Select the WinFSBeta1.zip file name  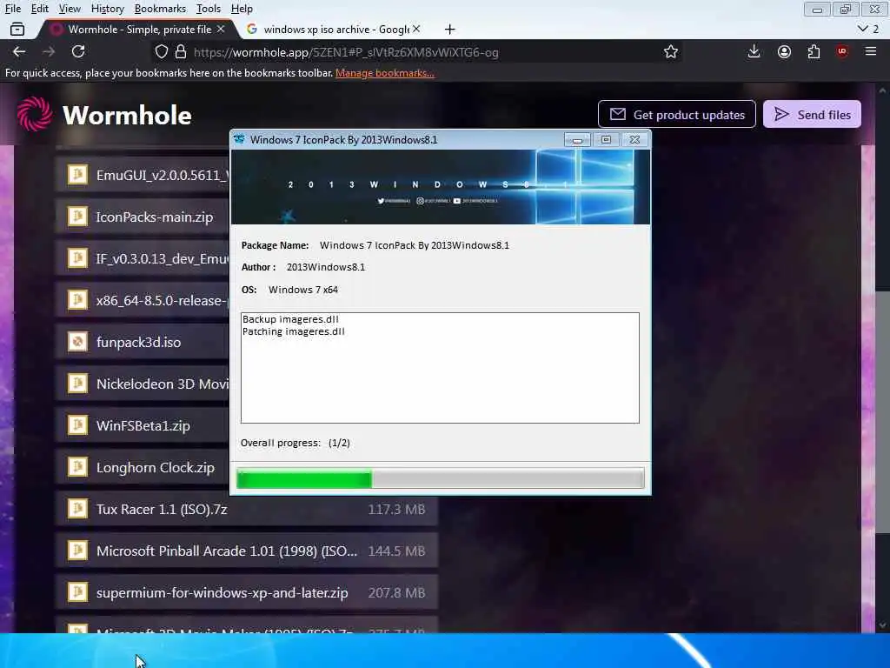pyautogui.click(x=143, y=425)
